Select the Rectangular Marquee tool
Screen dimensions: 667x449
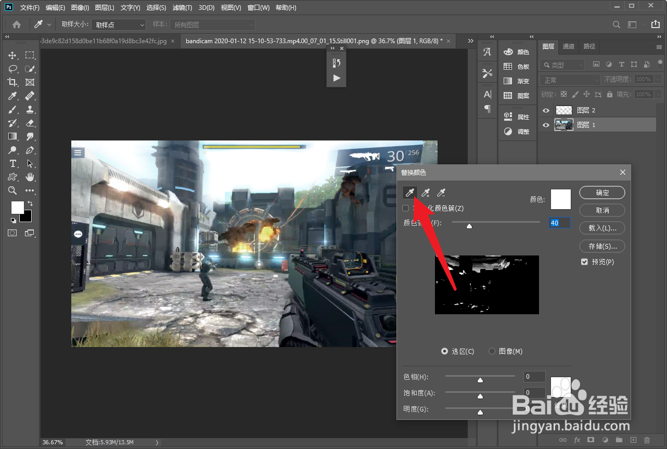pos(30,55)
